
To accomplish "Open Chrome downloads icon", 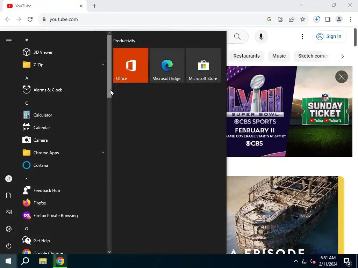I will coord(316,19).
